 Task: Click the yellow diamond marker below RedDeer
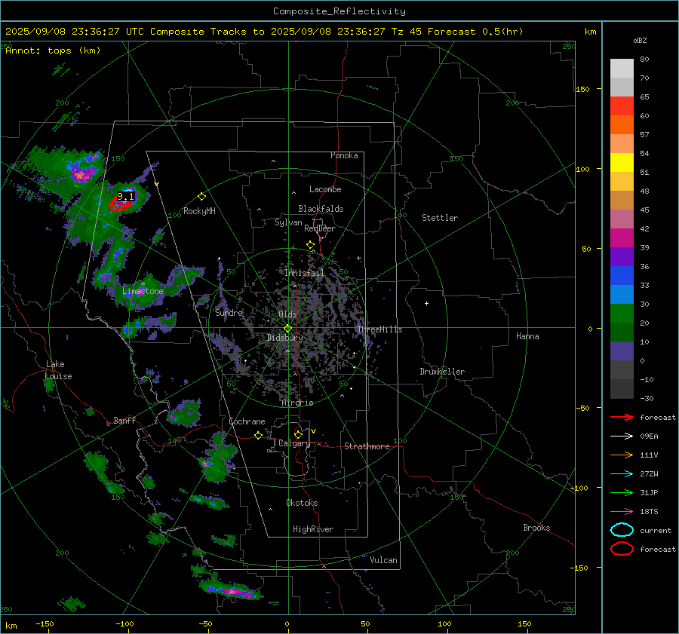[x=310, y=245]
